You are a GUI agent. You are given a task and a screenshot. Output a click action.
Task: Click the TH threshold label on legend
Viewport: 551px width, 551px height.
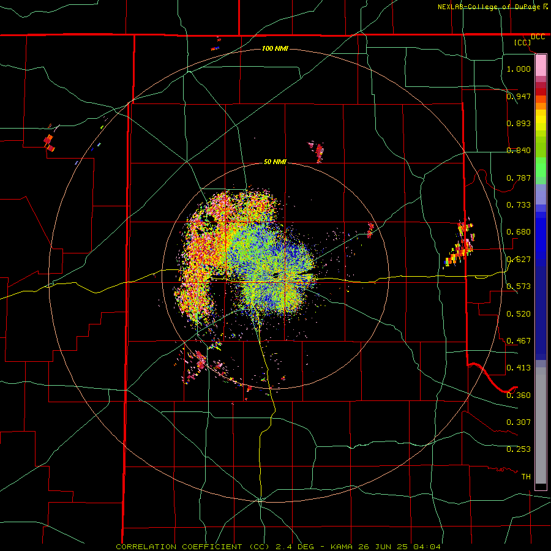point(526,476)
